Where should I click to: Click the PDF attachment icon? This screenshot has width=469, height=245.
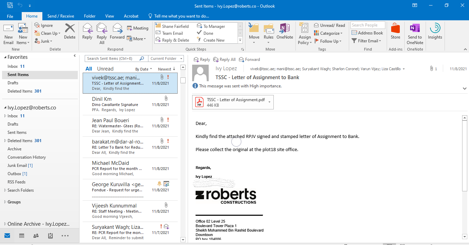[199, 102]
